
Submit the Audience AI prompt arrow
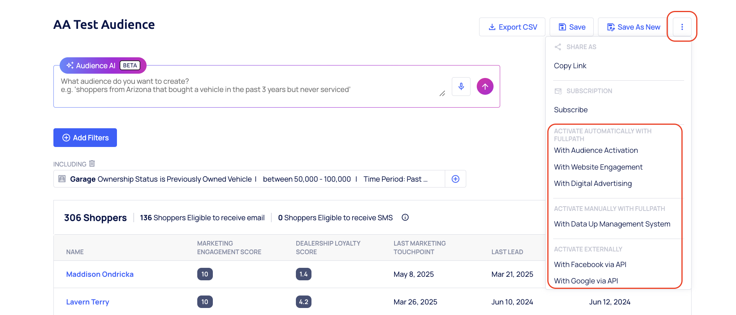coord(485,87)
